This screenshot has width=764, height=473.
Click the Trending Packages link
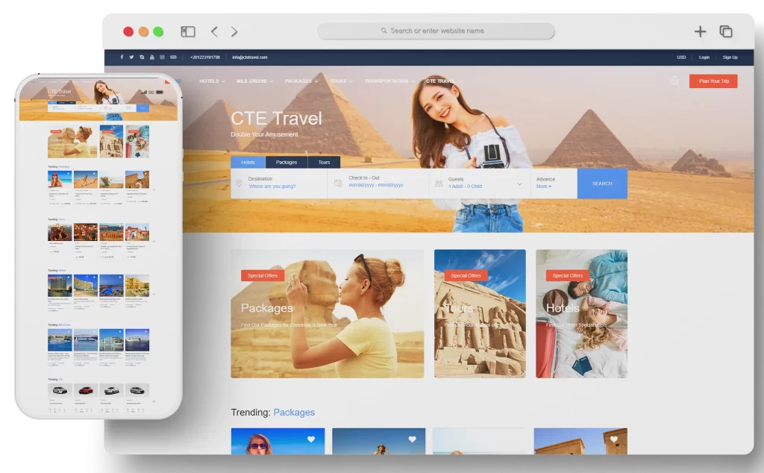pos(294,412)
